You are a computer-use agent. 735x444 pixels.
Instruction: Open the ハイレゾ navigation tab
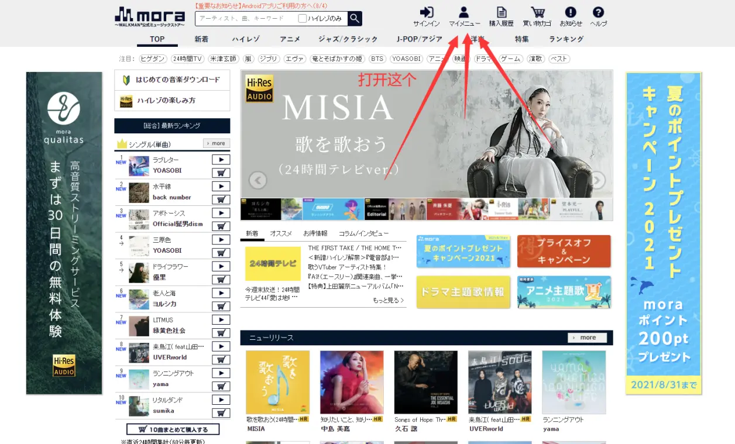[x=246, y=39]
